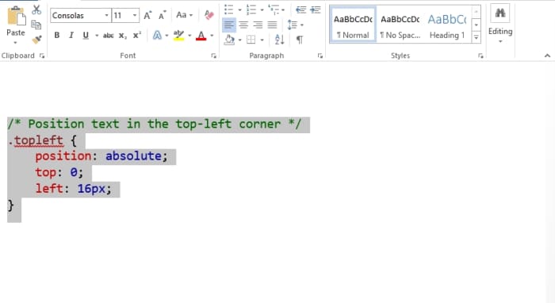Image resolution: width=555 pixels, height=303 pixels.
Task: Open borders dropdown arrow
Action: (262, 40)
